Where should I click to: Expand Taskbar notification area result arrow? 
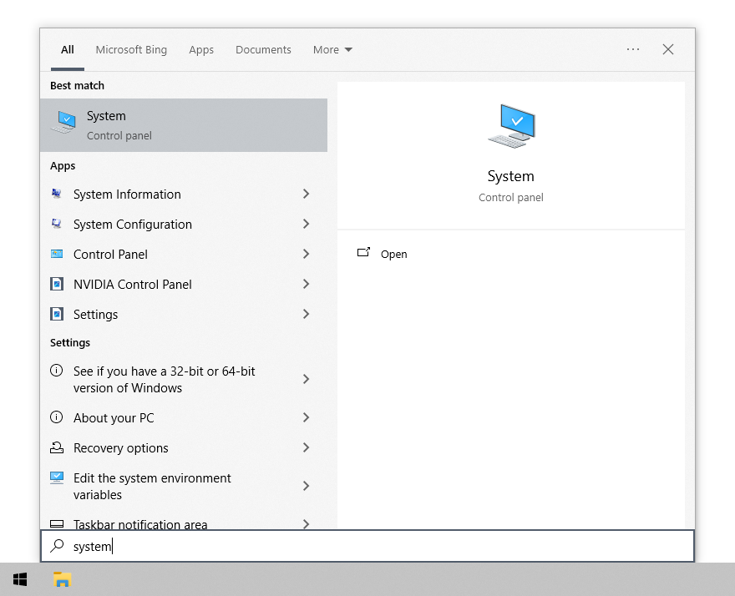pyautogui.click(x=306, y=523)
